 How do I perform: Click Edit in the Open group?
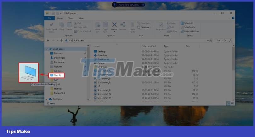tap(170, 27)
